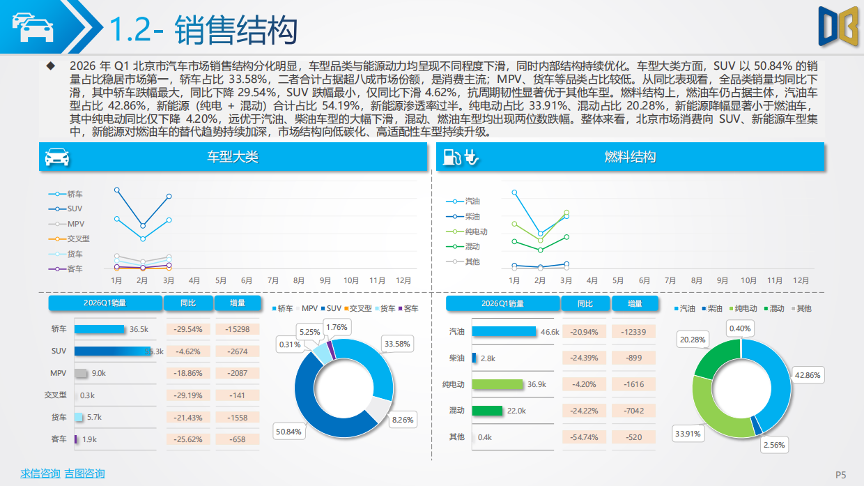864x486 pixels.
Task: Click the 汽油 bar showing 46.6k
Action: tap(504, 332)
